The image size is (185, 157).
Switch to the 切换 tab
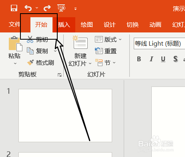[133, 25]
